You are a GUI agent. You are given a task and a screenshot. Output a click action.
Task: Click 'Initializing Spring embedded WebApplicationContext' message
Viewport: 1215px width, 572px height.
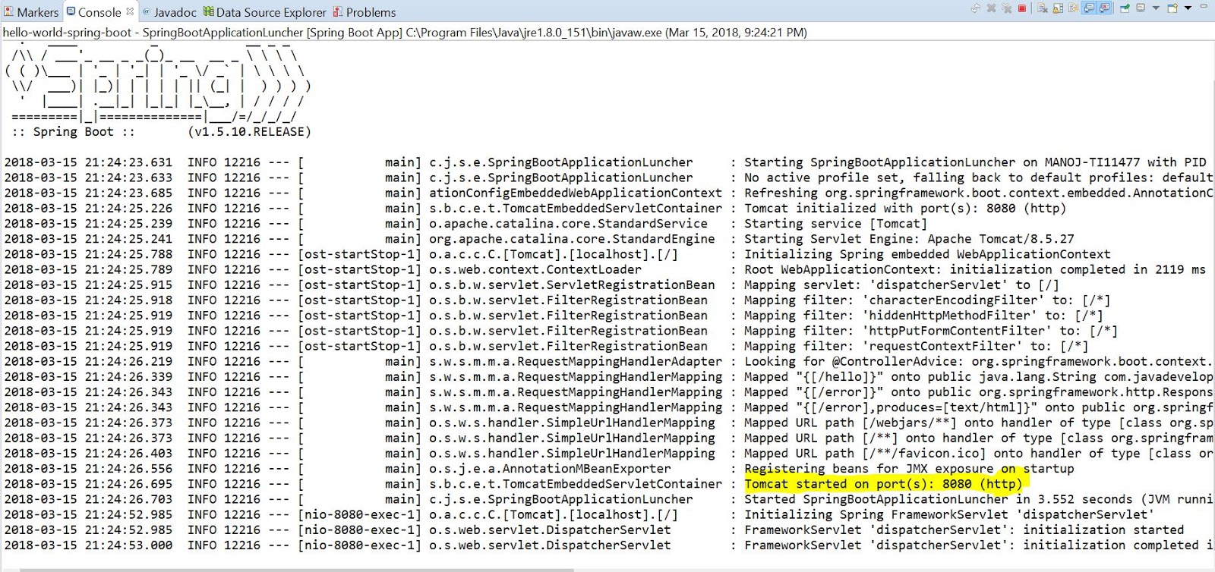927,254
